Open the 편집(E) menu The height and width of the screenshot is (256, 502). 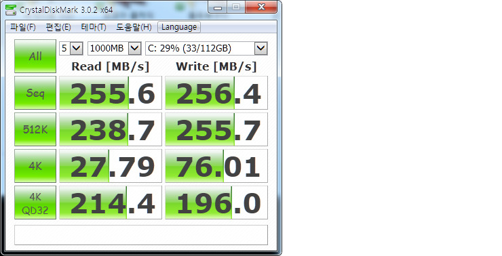pos(58,27)
